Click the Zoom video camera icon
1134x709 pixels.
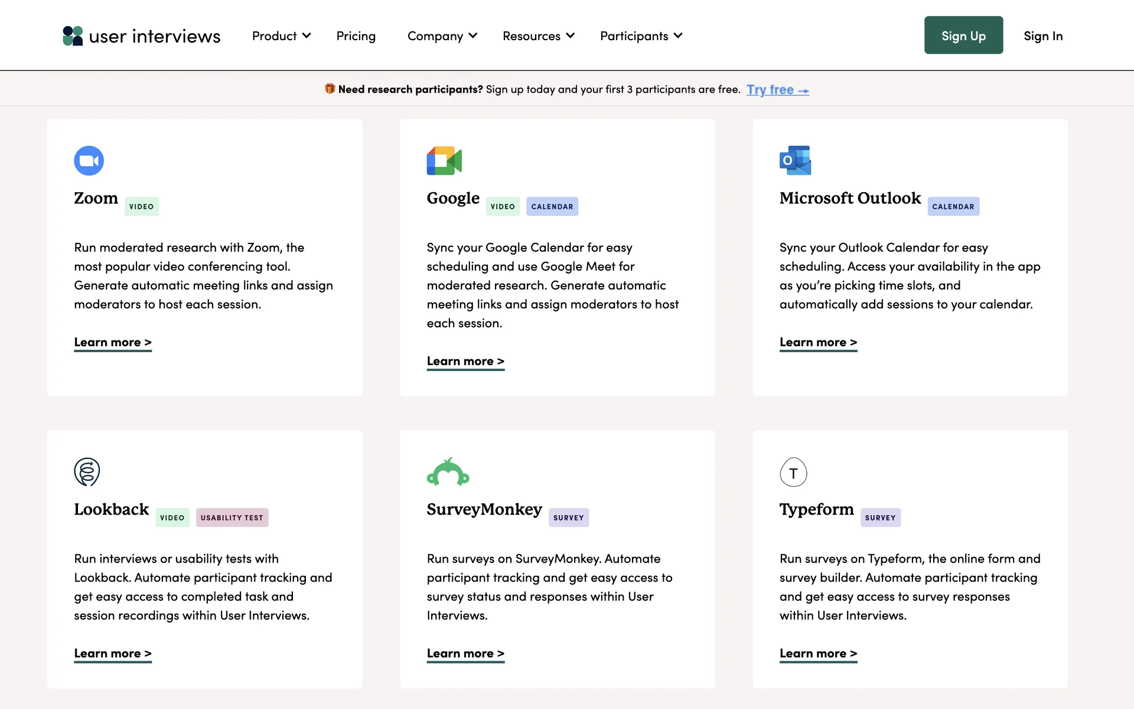89,161
